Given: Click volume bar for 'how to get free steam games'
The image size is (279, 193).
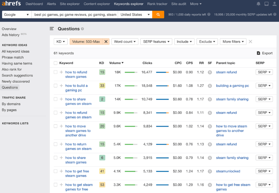Looking at the screenshot, I should pos(131,171).
